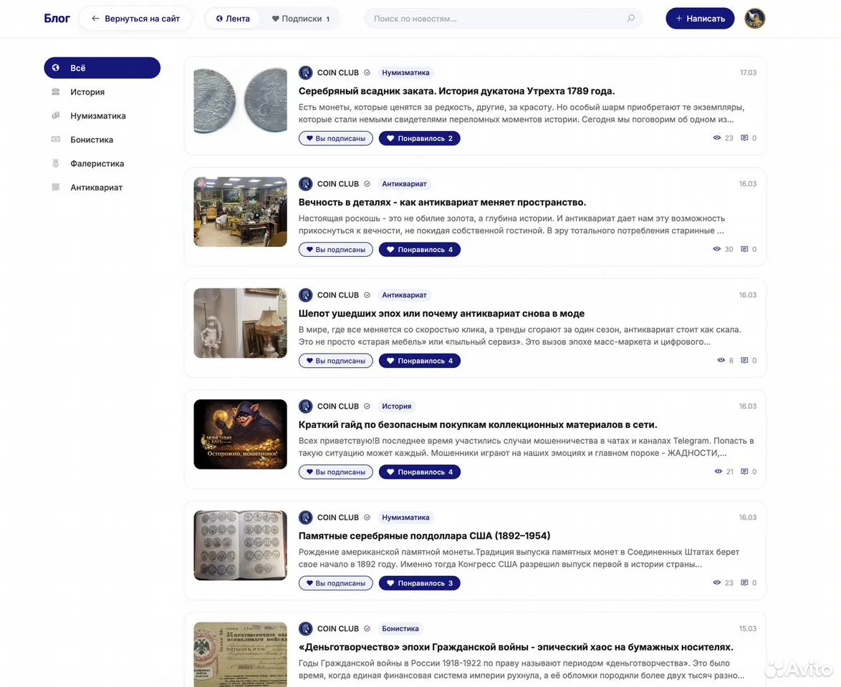Open thumbnail of the Деньготворчество post
The width and height of the screenshot is (841, 687).
pos(240,654)
